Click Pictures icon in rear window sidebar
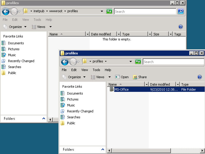The image size is (205, 154). click(4, 49)
